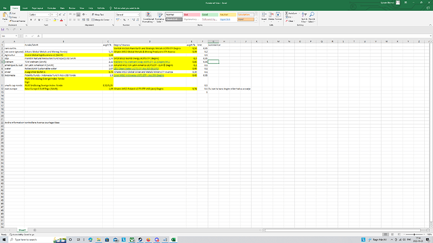Image resolution: width=433 pixels, height=243 pixels.
Task: Open Format as Table gallery
Action: [x=159, y=18]
